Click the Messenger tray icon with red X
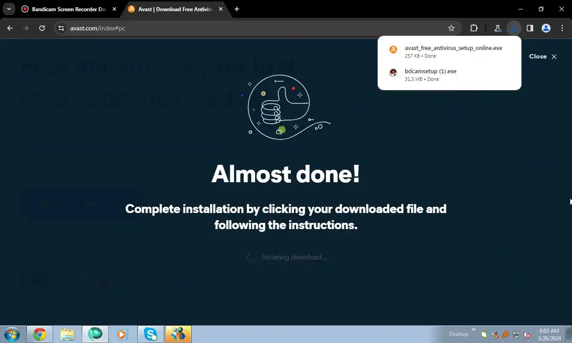 coord(495,334)
